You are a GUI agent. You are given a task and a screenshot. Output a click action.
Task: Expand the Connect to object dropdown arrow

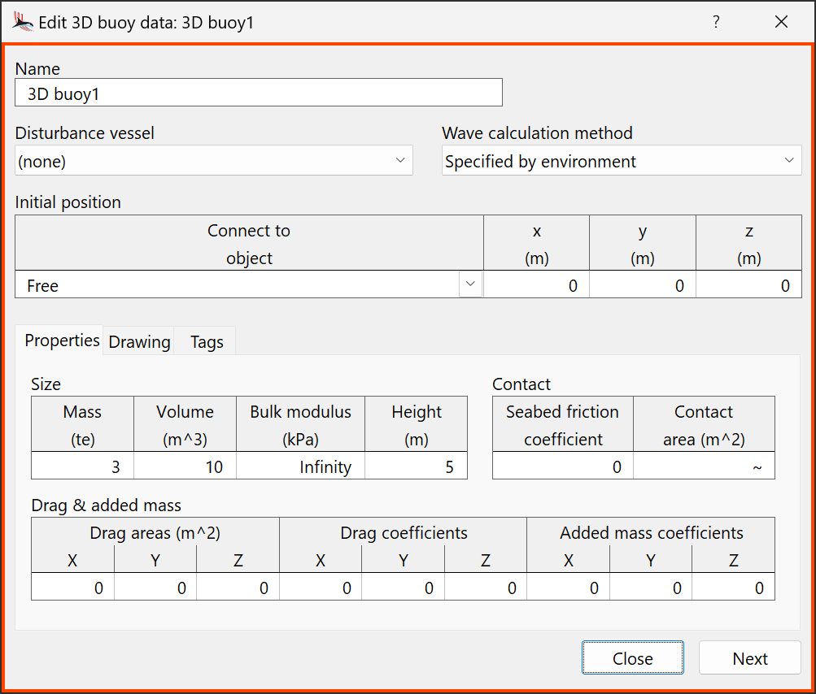tap(470, 284)
